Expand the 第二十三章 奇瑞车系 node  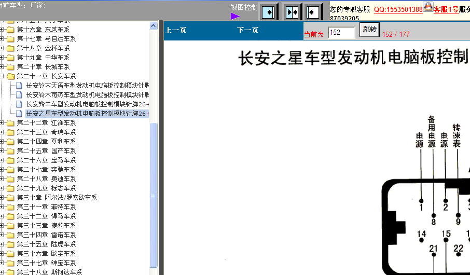(2, 132)
